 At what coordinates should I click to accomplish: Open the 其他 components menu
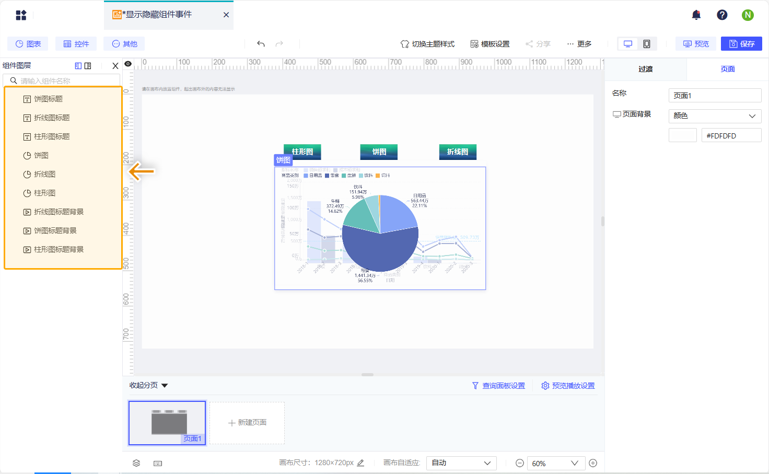click(124, 44)
